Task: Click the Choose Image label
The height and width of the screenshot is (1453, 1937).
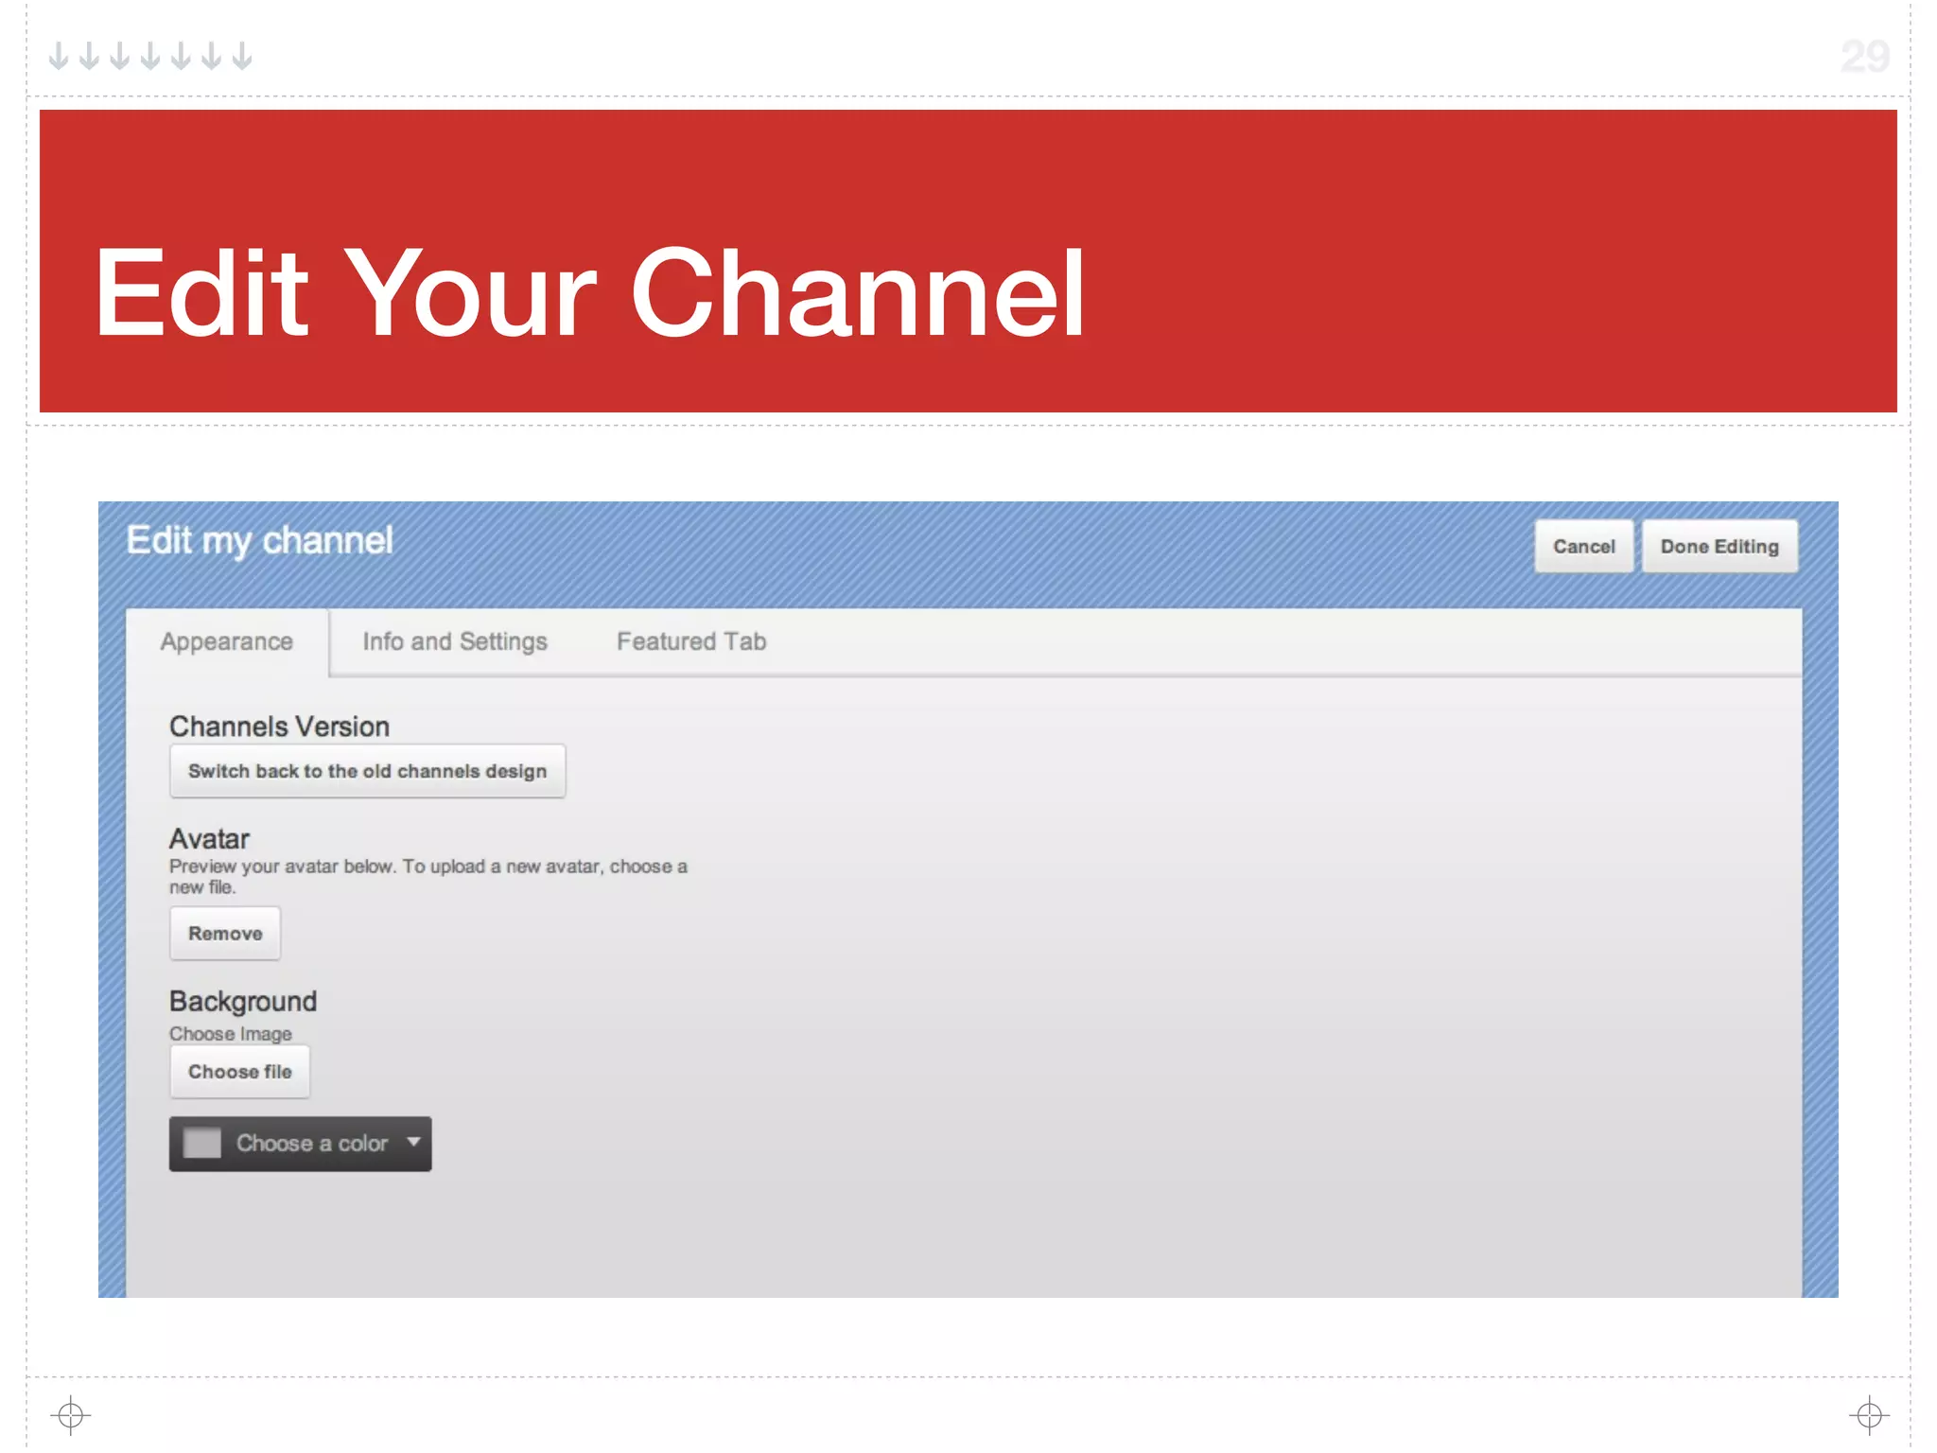Action: pos(231,1034)
